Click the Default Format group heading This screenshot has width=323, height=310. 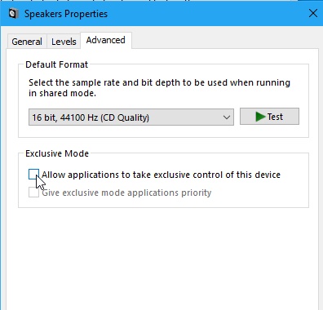[56, 64]
